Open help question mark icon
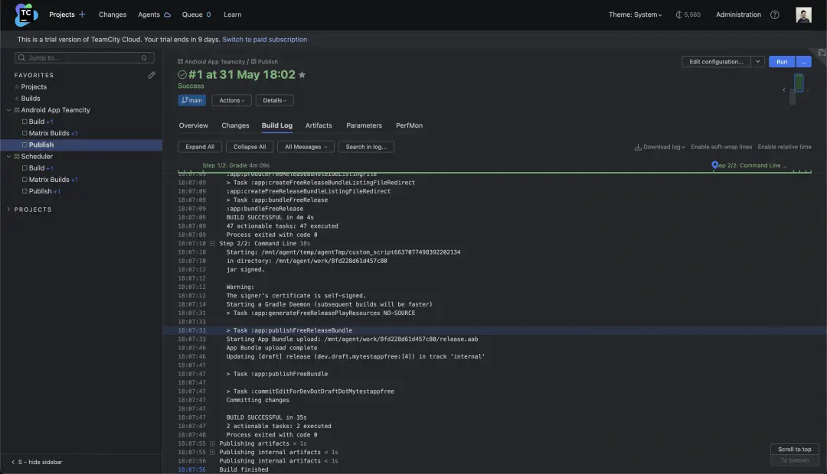This screenshot has height=474, width=827. click(x=774, y=15)
